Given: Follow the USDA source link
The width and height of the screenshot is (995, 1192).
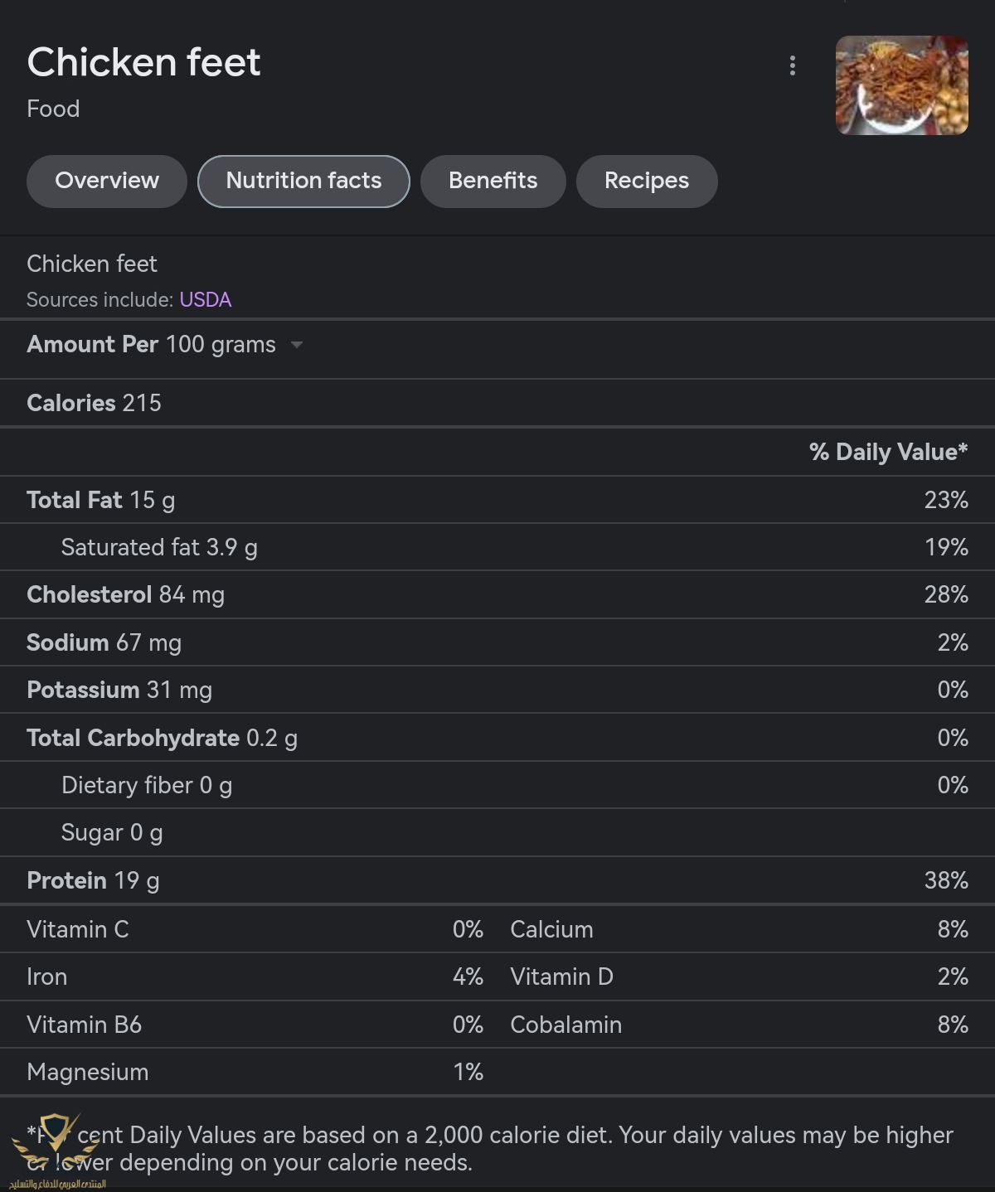Looking at the screenshot, I should (x=206, y=299).
